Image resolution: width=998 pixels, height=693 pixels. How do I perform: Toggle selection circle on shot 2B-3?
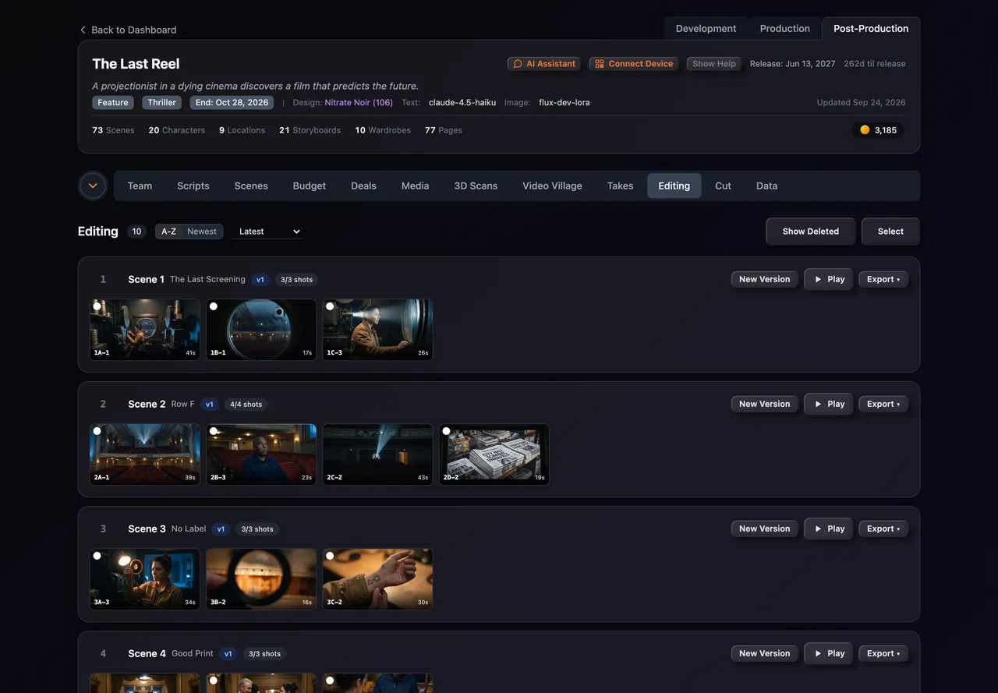coord(214,431)
